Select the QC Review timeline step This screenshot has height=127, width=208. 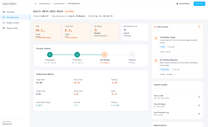click(x=105, y=55)
